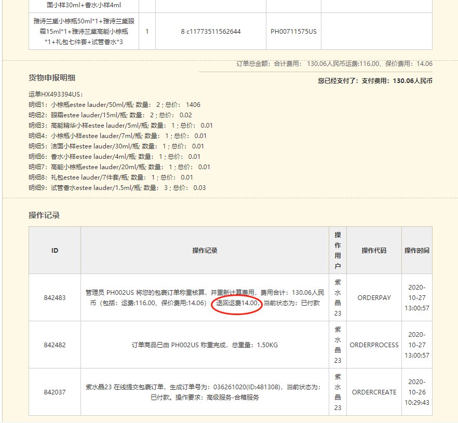The image size is (458, 423).
Task: Select record ID 842483
Action: (x=55, y=298)
